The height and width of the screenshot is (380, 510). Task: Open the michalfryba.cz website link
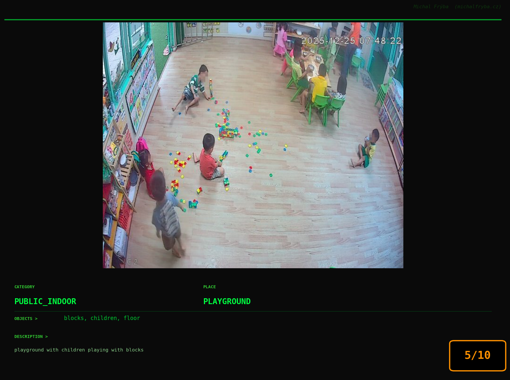(478, 7)
